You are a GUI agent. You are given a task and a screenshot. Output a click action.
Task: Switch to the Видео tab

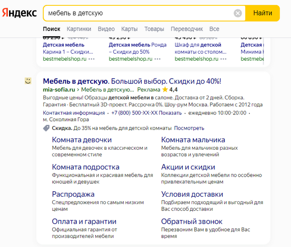click(x=106, y=29)
